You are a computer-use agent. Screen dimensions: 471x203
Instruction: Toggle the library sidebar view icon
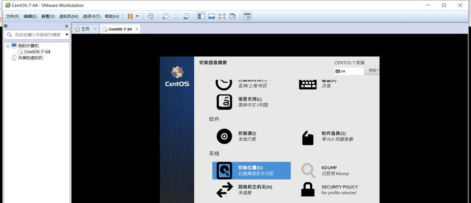click(x=201, y=16)
